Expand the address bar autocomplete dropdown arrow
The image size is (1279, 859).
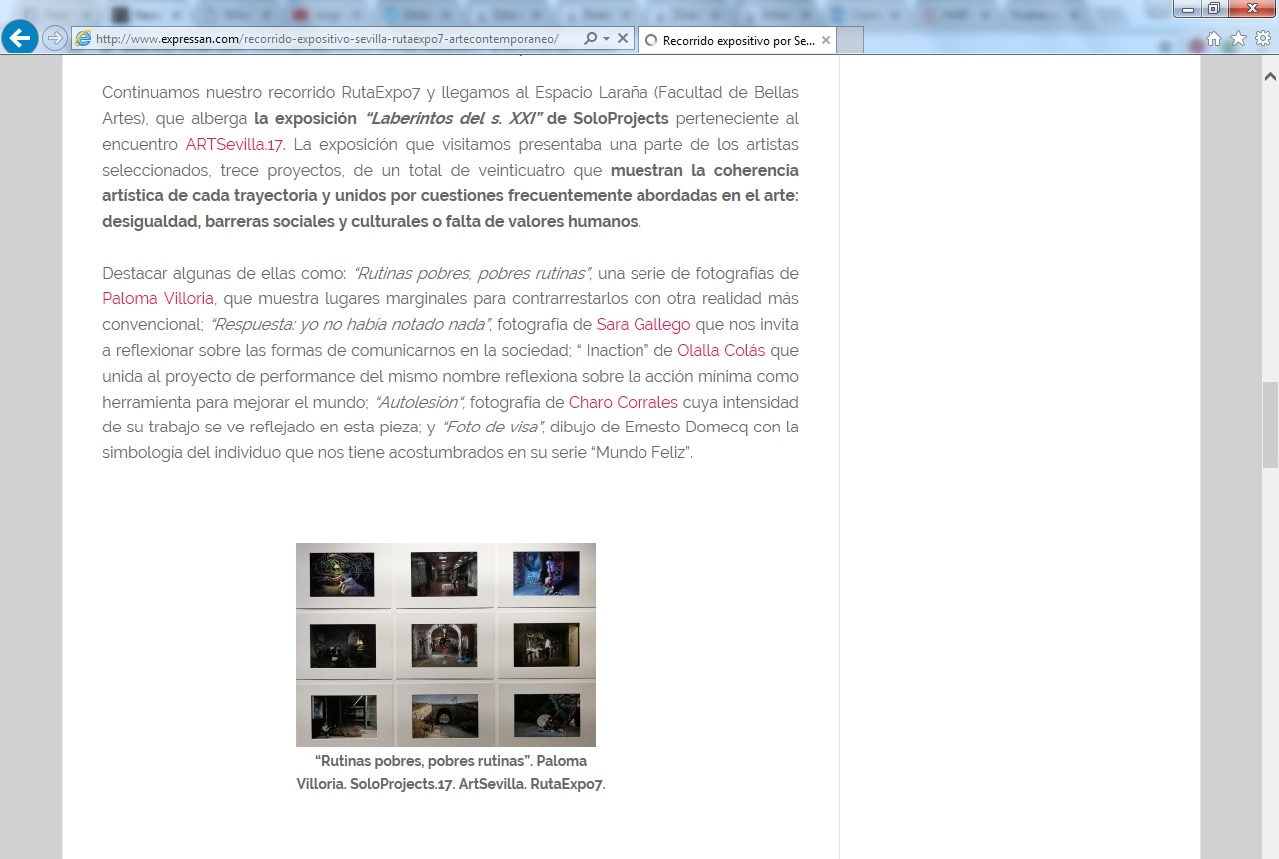[606, 39]
